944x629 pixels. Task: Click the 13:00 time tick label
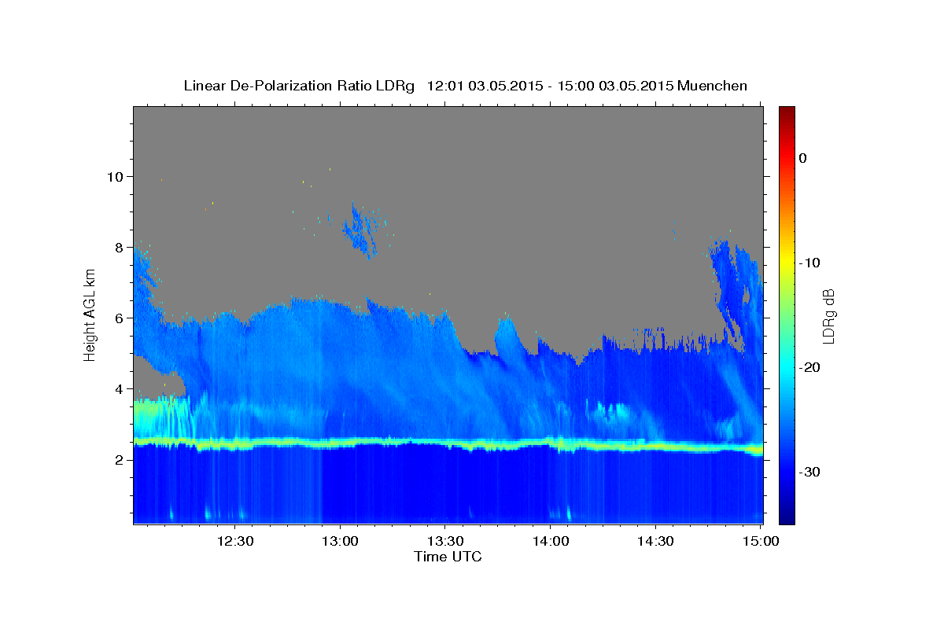341,541
